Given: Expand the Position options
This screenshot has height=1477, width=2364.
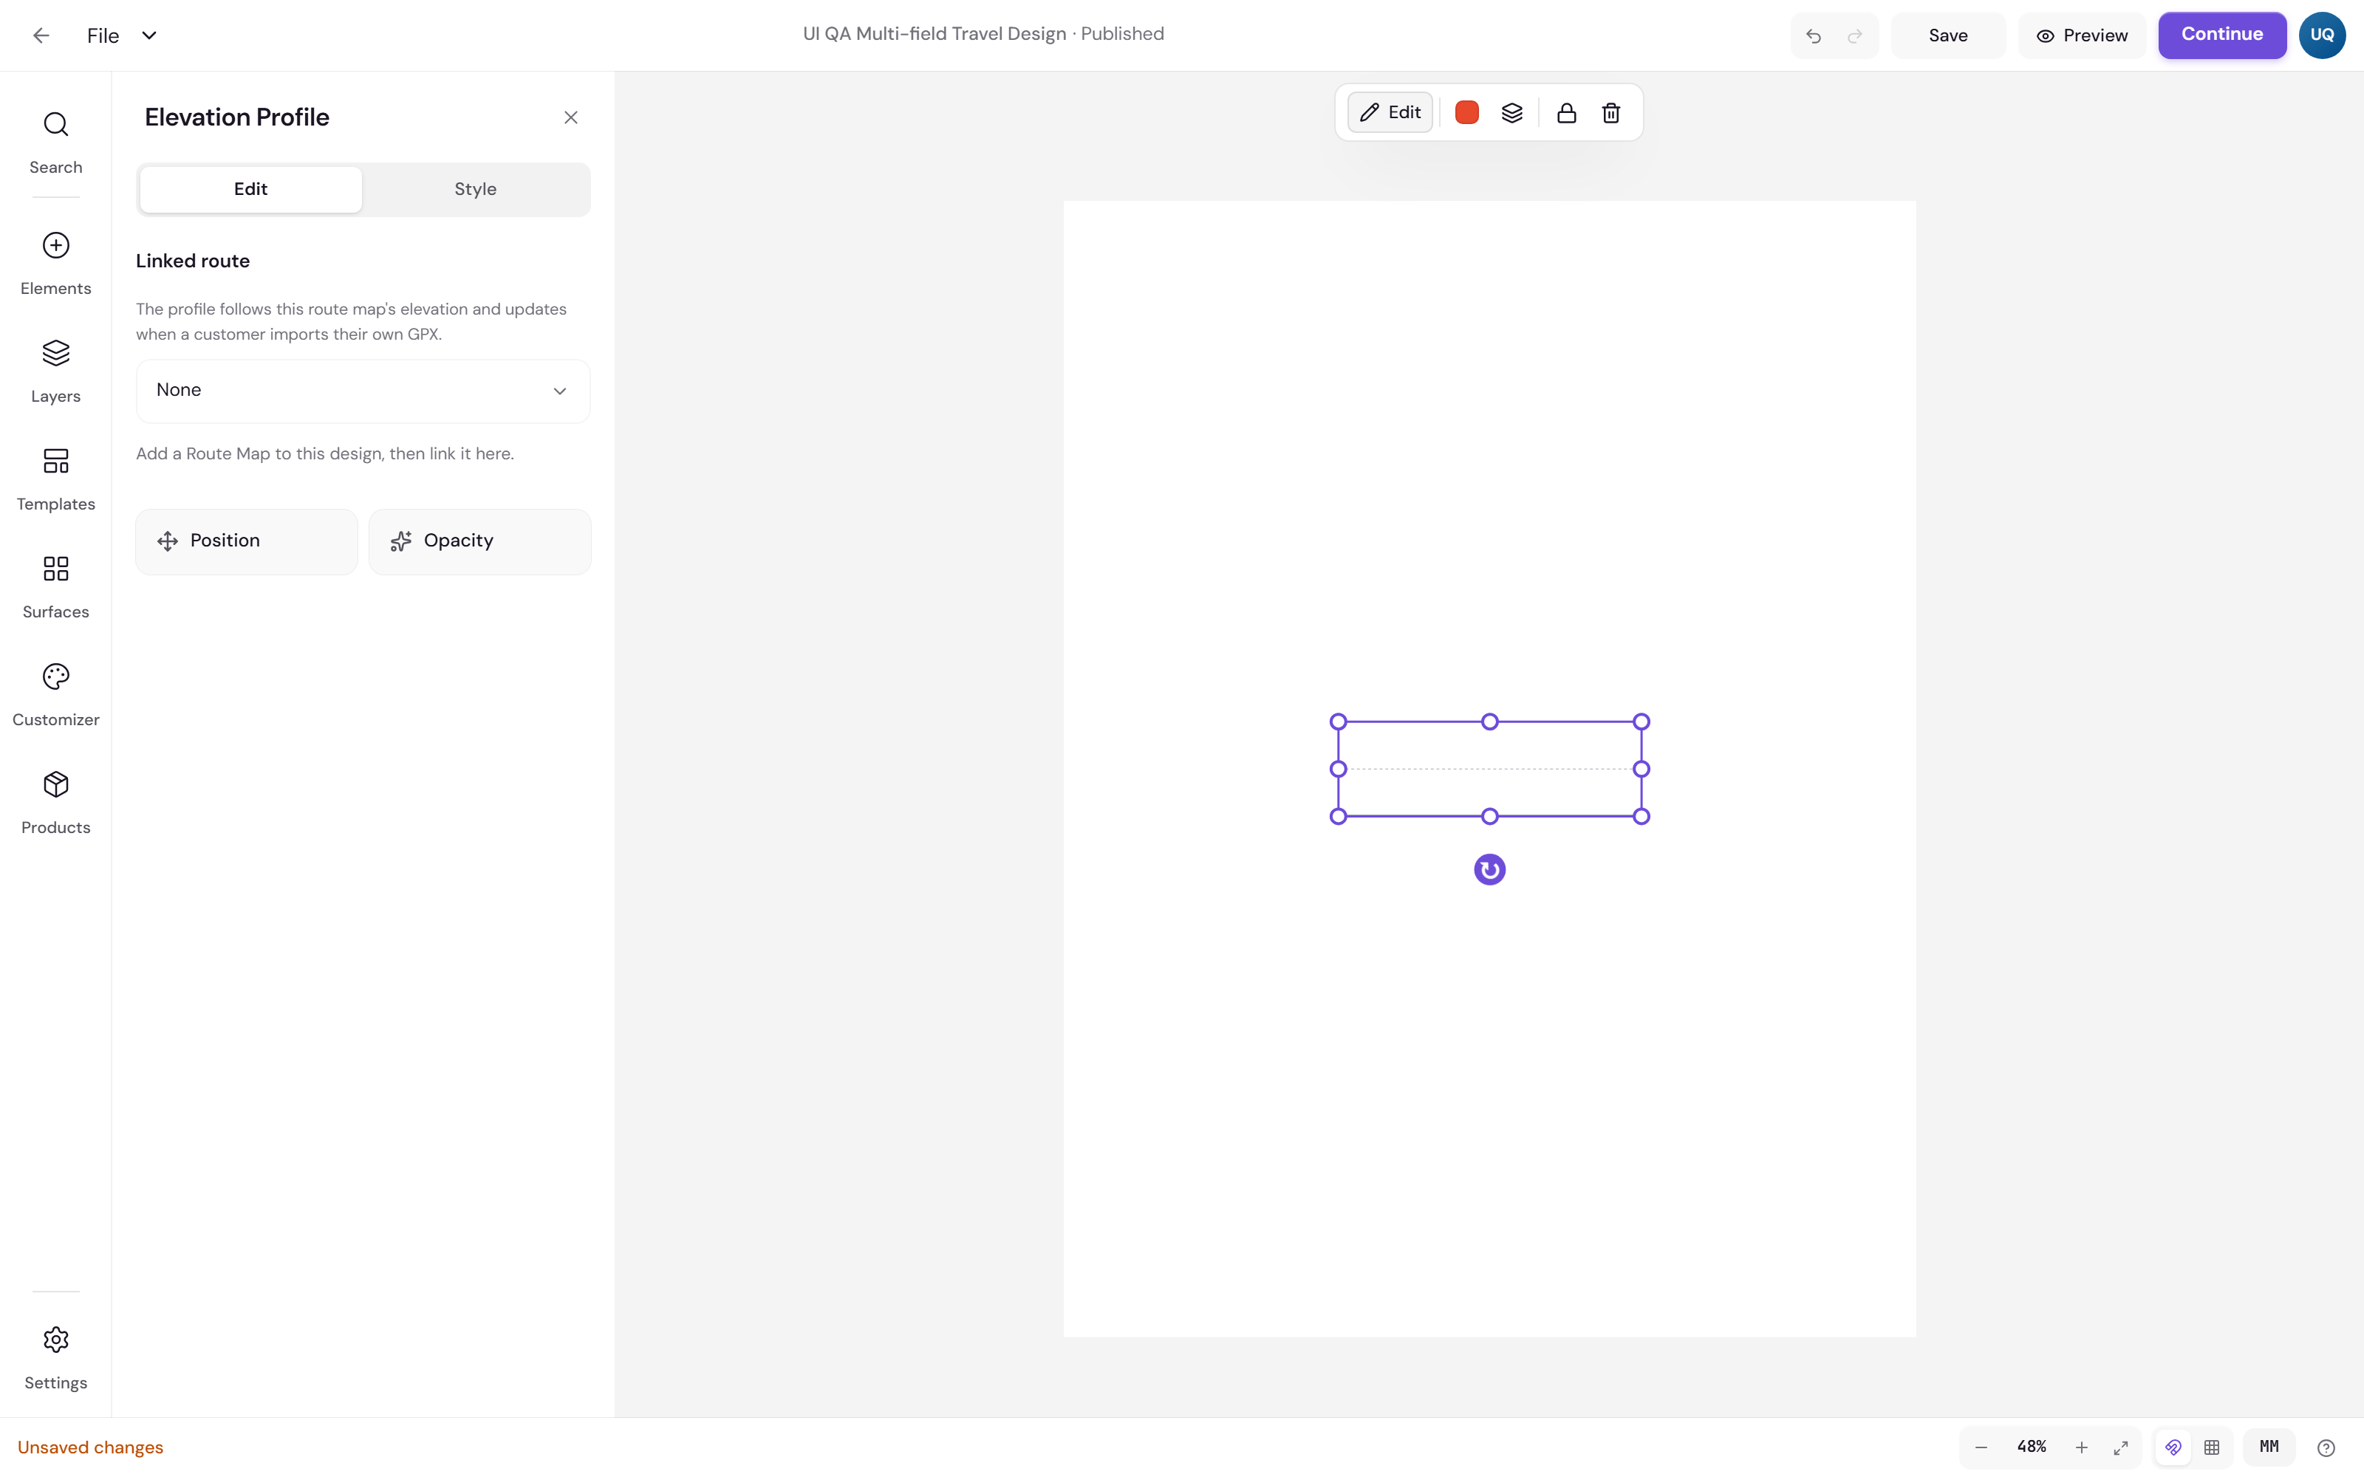Looking at the screenshot, I should 246,541.
